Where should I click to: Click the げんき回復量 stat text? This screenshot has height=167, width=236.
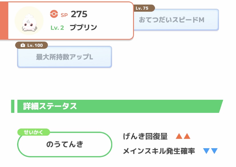click(x=145, y=137)
